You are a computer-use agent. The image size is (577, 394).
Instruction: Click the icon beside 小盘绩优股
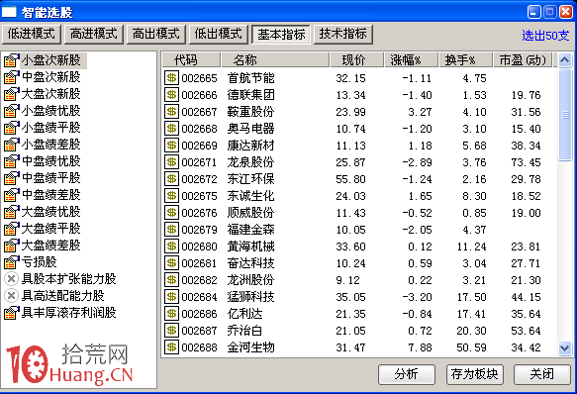12,111
